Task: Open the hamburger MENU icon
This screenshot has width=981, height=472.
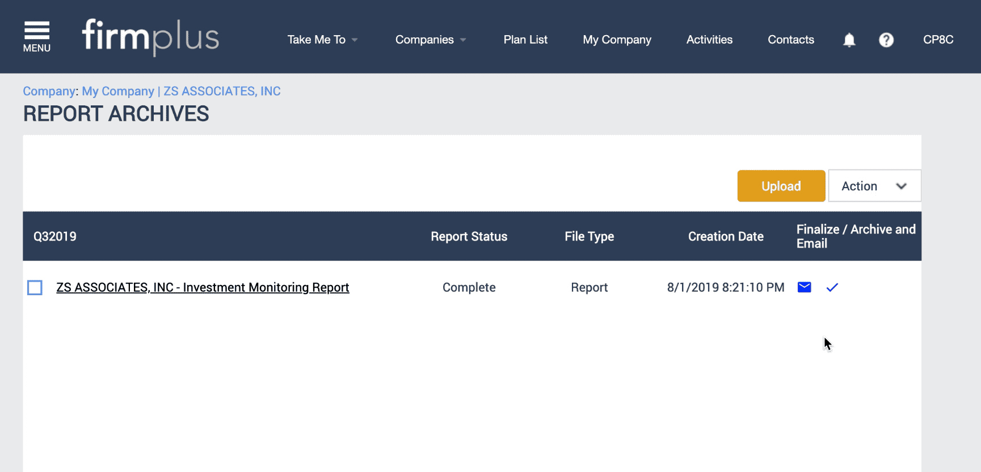Action: [37, 37]
